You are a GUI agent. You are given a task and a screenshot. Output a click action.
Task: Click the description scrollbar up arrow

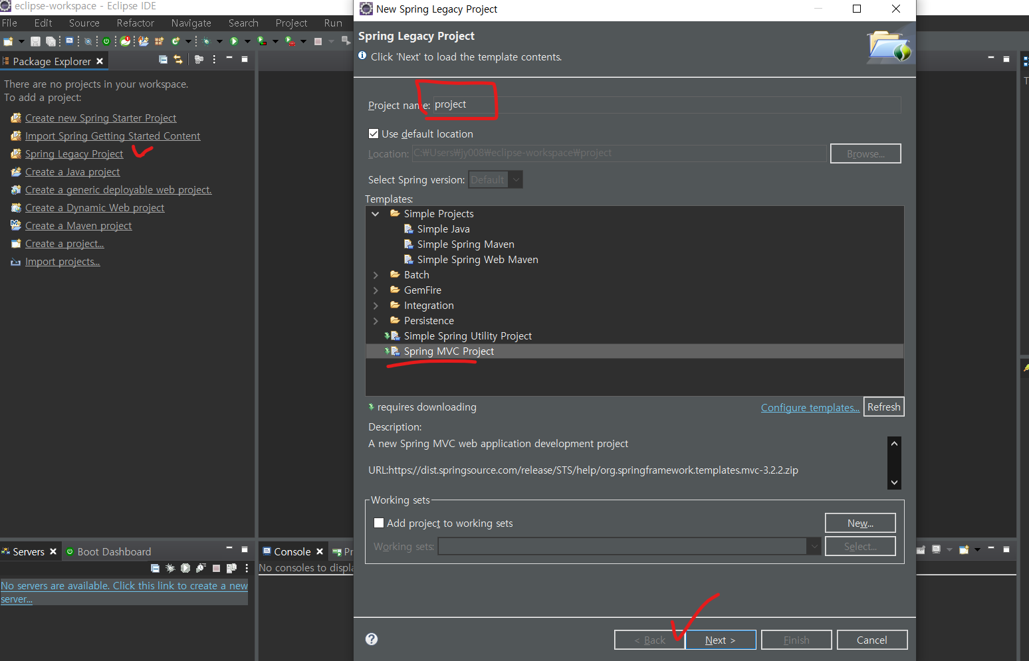pyautogui.click(x=894, y=443)
